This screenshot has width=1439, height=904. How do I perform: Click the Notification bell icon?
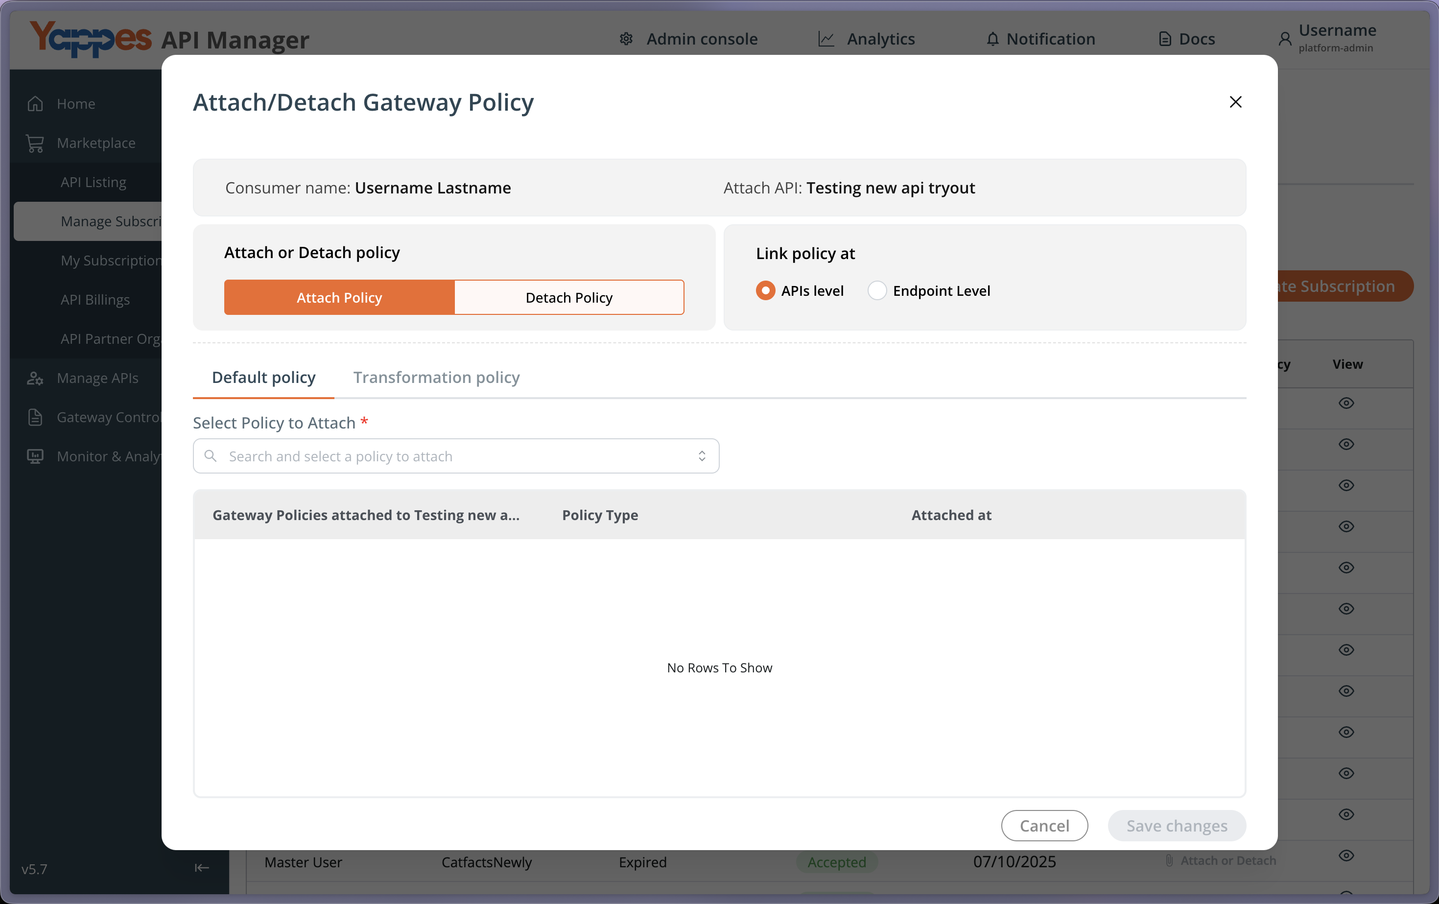coord(992,39)
